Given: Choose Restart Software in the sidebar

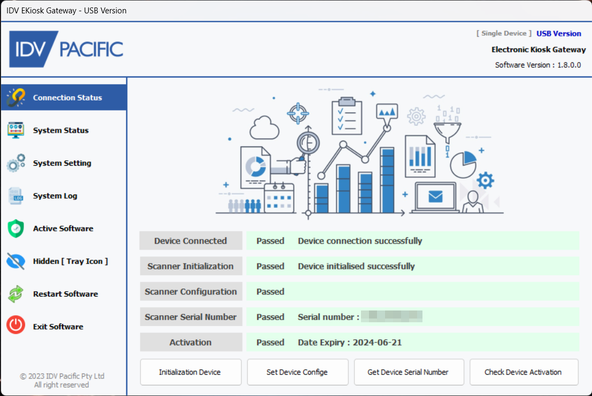Looking at the screenshot, I should 64,294.
